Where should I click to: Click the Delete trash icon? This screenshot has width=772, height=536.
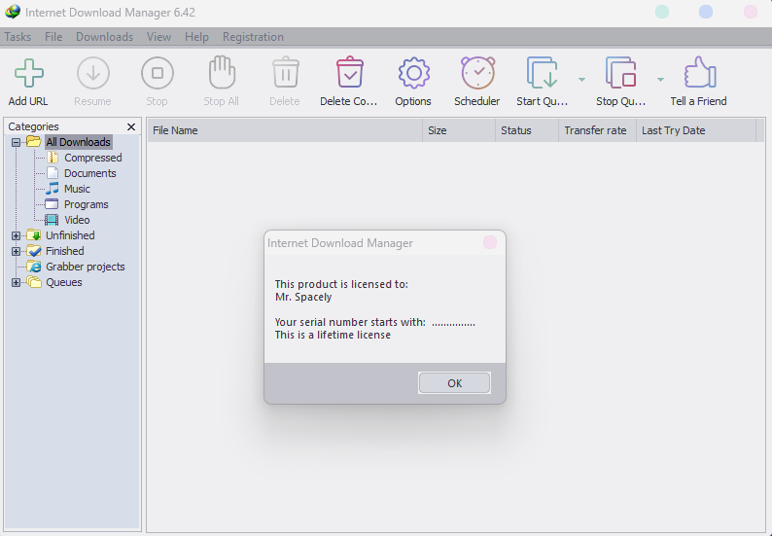coord(286,72)
